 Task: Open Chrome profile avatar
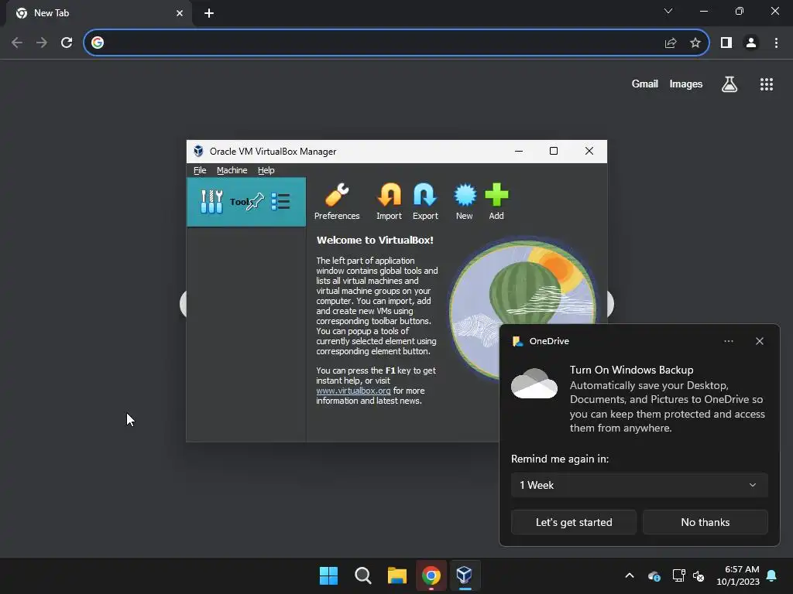(x=751, y=43)
